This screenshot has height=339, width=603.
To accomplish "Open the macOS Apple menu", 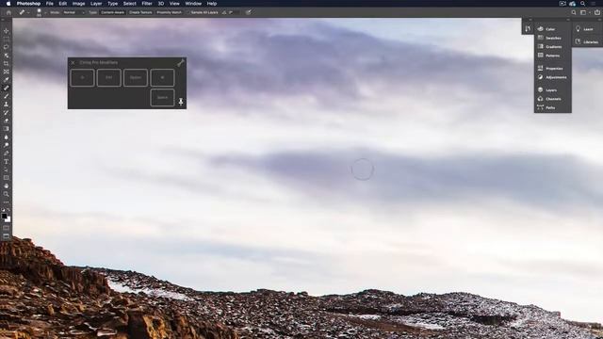I will point(8,4).
